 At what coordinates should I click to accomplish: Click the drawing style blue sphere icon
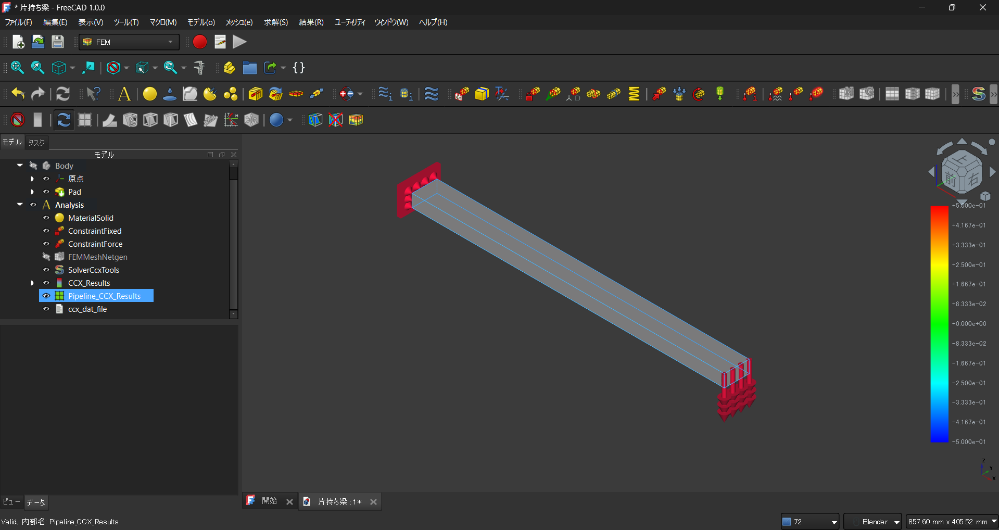tap(276, 120)
